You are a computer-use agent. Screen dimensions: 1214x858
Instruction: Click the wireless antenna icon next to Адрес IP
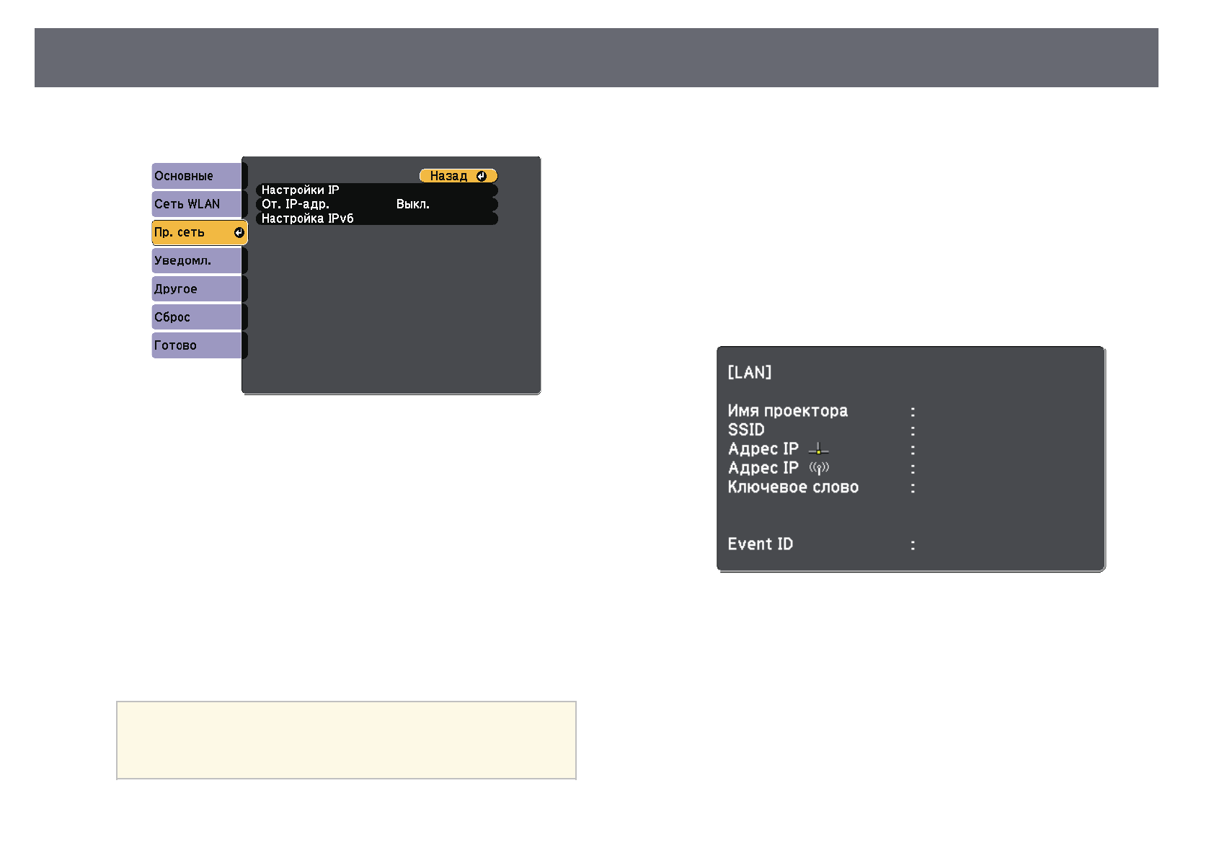[x=819, y=469]
